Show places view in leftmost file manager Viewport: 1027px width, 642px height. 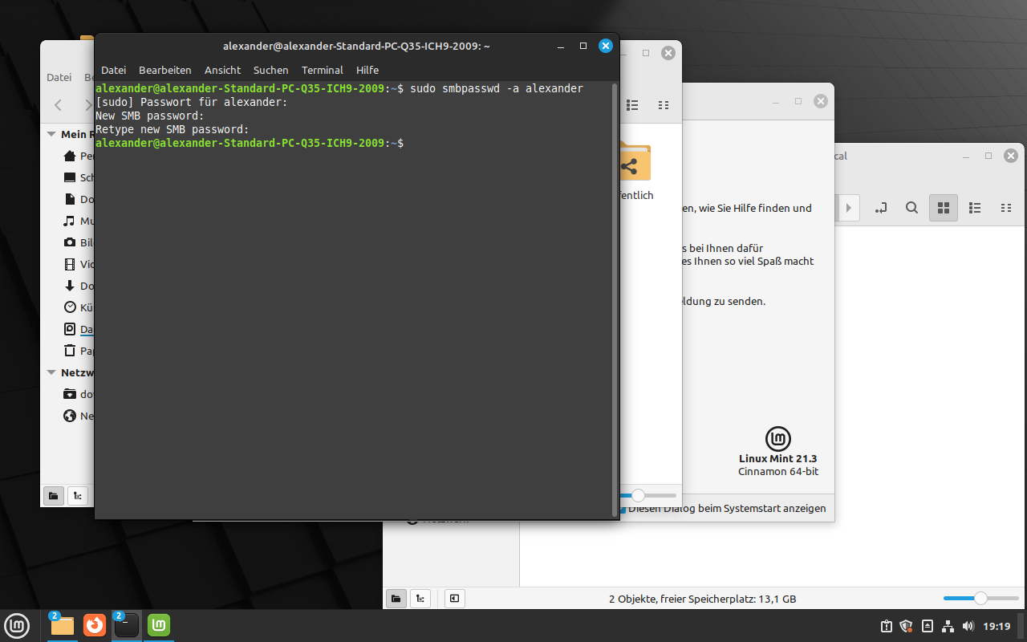pyautogui.click(x=54, y=496)
